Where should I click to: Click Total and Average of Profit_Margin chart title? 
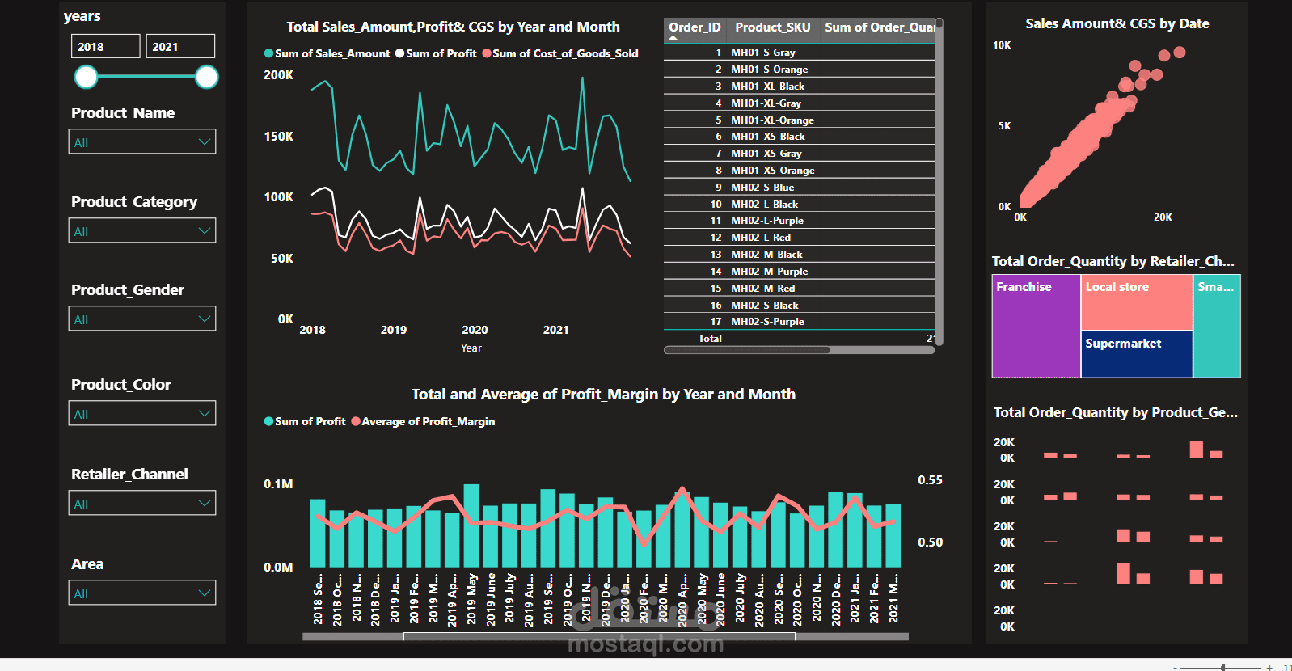click(603, 395)
